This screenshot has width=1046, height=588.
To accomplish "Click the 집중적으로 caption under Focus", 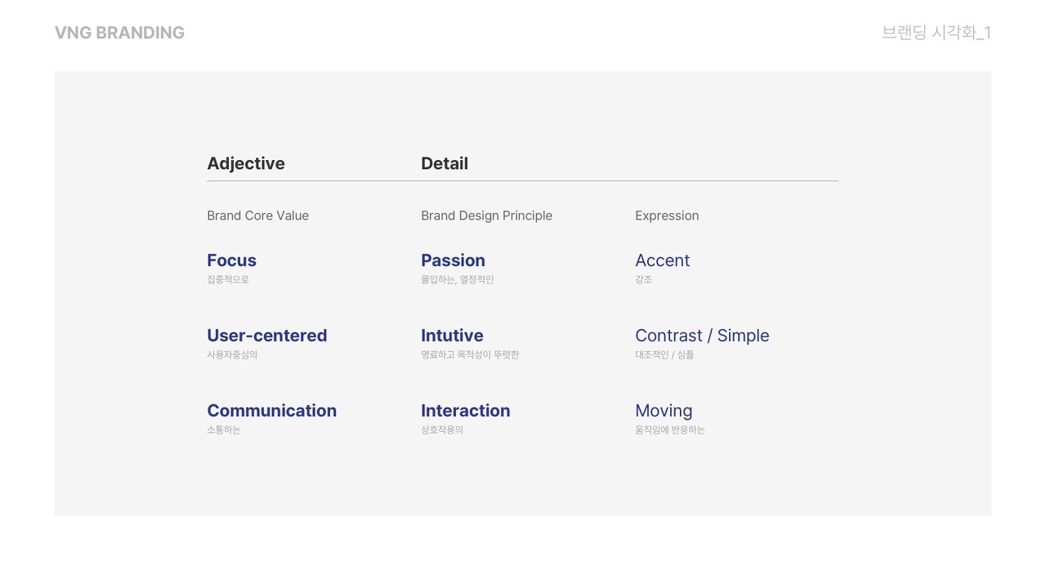I will 228,279.
